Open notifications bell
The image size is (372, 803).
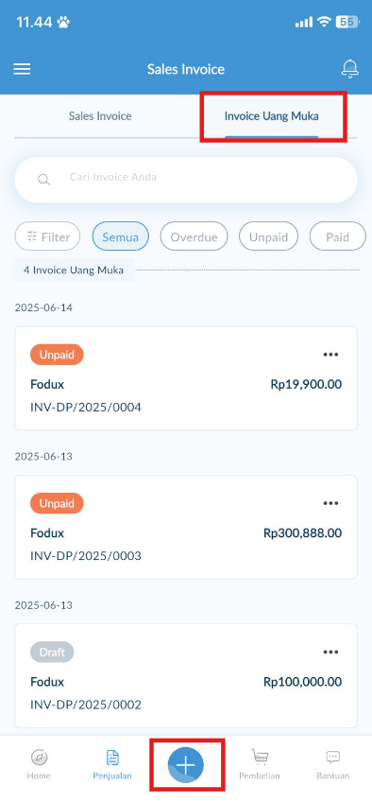coord(349,69)
